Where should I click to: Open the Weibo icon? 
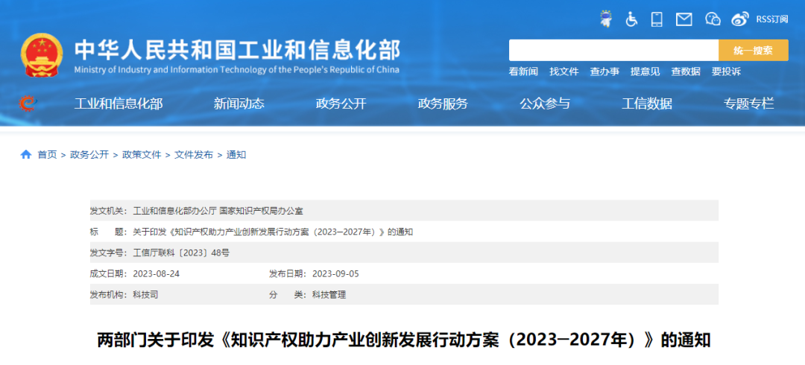[x=740, y=19]
